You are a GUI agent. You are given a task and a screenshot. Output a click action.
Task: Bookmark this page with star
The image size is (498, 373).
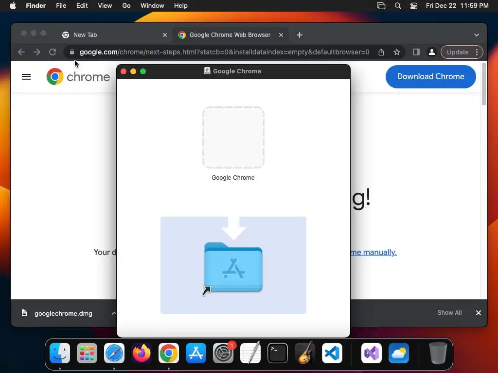[397, 52]
